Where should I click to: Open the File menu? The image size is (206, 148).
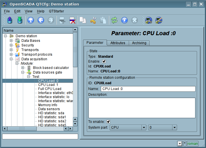click(7, 11)
